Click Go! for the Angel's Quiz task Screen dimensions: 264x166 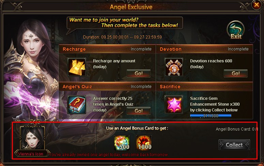(x=139, y=111)
